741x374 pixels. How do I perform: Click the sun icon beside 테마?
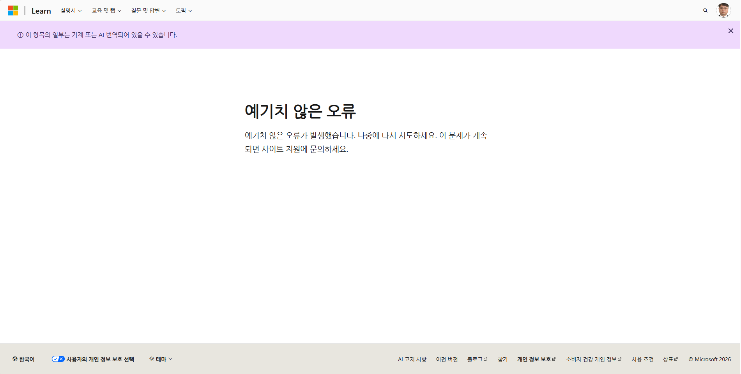pos(152,359)
